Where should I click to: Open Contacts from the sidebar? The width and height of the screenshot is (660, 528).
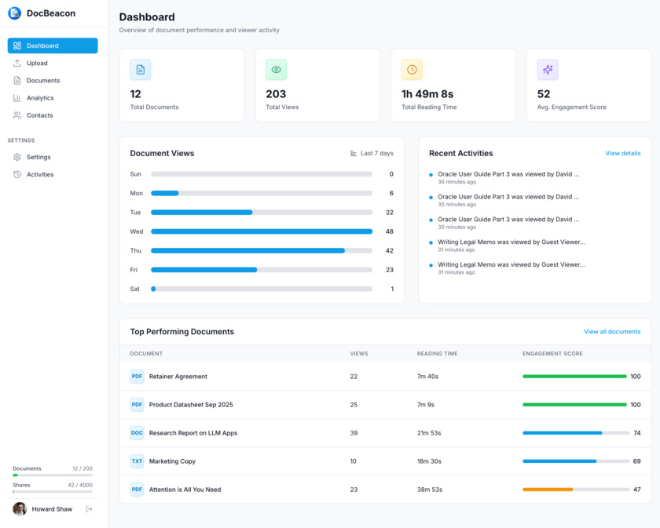pos(39,115)
